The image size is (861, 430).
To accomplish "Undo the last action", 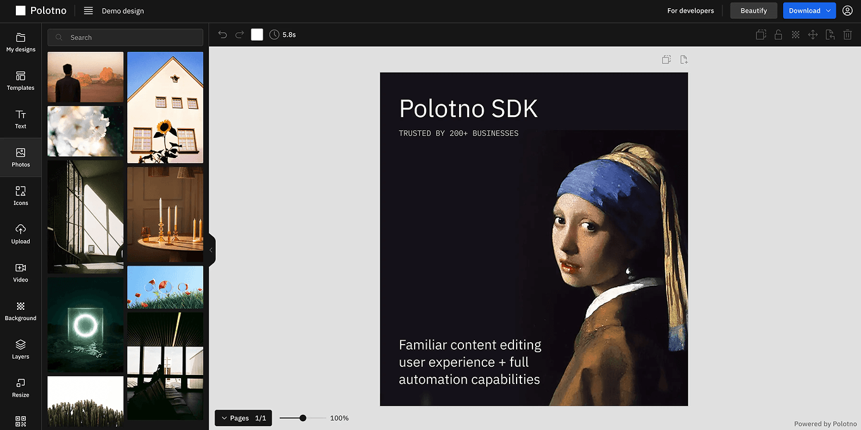I will point(222,35).
